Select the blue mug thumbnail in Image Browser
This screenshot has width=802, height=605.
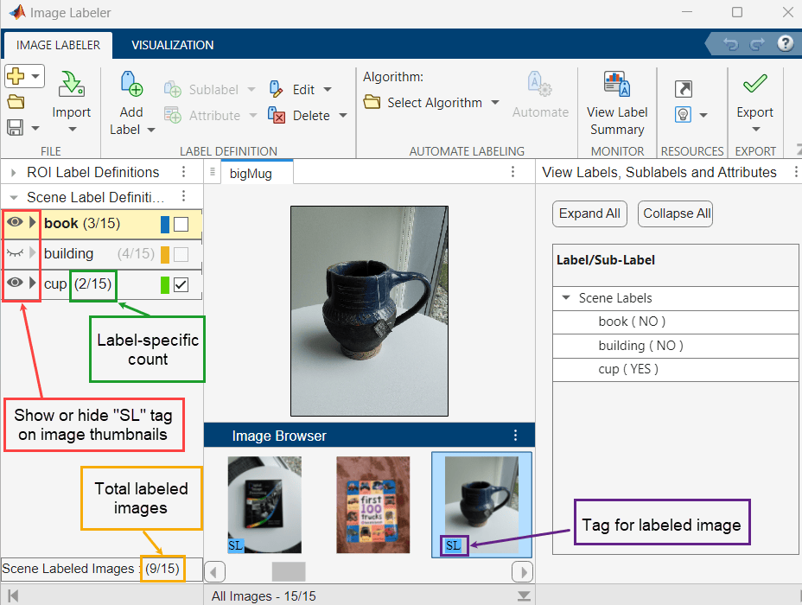coord(481,505)
